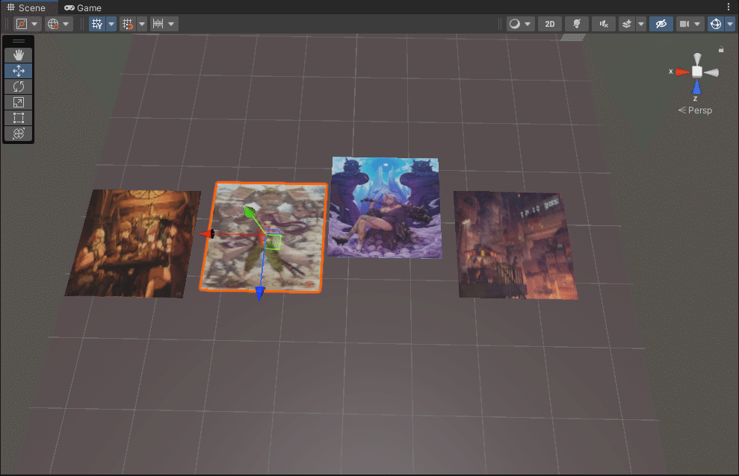Image resolution: width=739 pixels, height=476 pixels.
Task: Select the night city street image object
Action: pyautogui.click(x=516, y=245)
